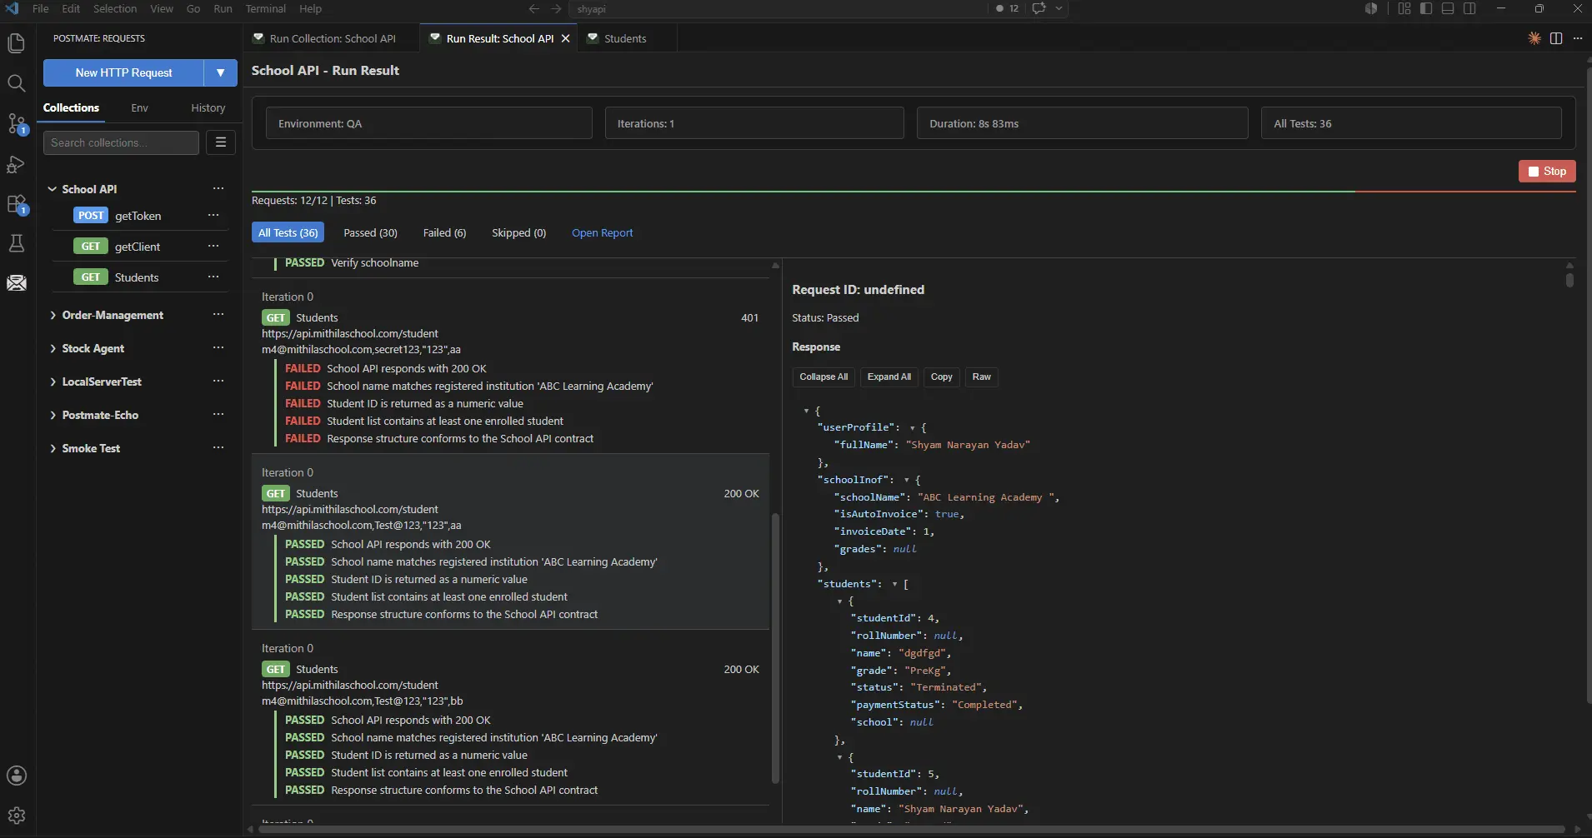Open Students request options ellipsis
The image size is (1592, 838).
213,277
